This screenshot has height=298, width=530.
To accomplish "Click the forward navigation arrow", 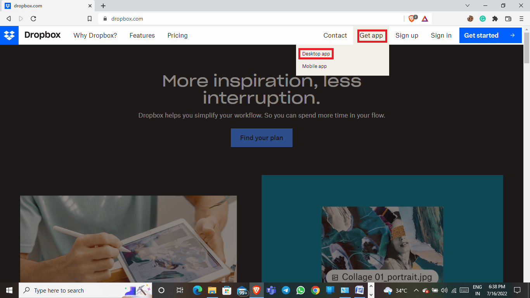I will pos(21,19).
